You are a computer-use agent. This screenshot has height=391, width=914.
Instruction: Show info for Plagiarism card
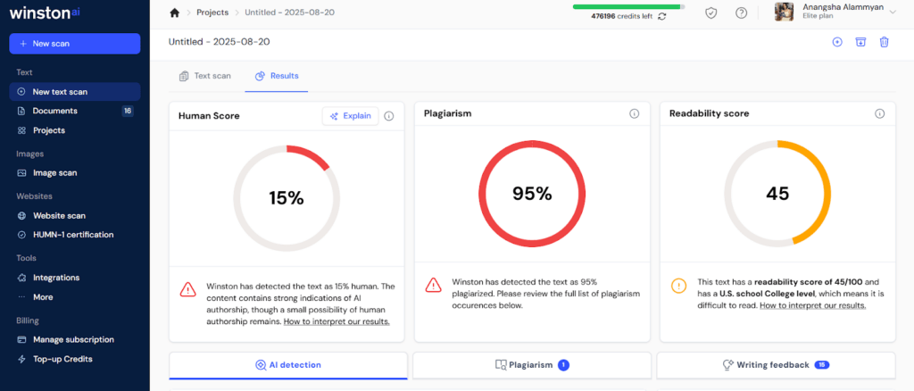634,114
